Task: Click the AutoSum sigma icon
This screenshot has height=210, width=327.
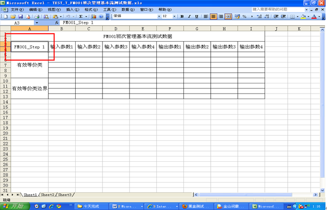Action: (81, 16)
